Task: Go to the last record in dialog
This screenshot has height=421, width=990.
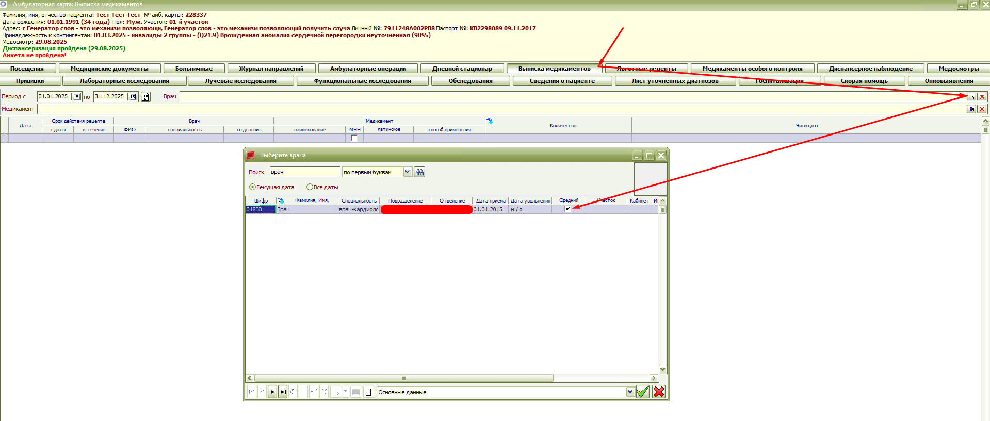Action: point(283,392)
